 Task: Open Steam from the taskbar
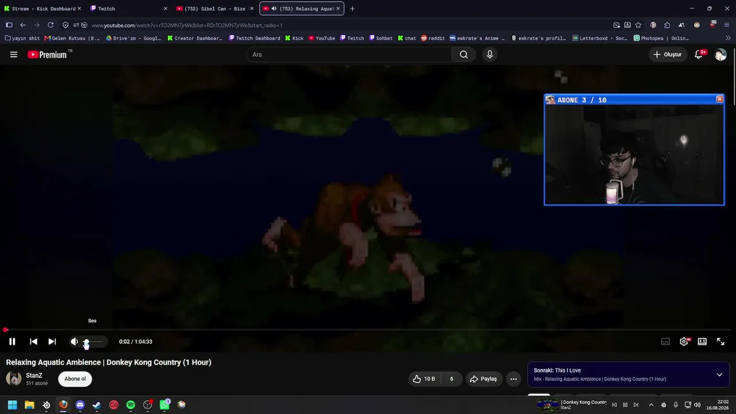coord(97,405)
